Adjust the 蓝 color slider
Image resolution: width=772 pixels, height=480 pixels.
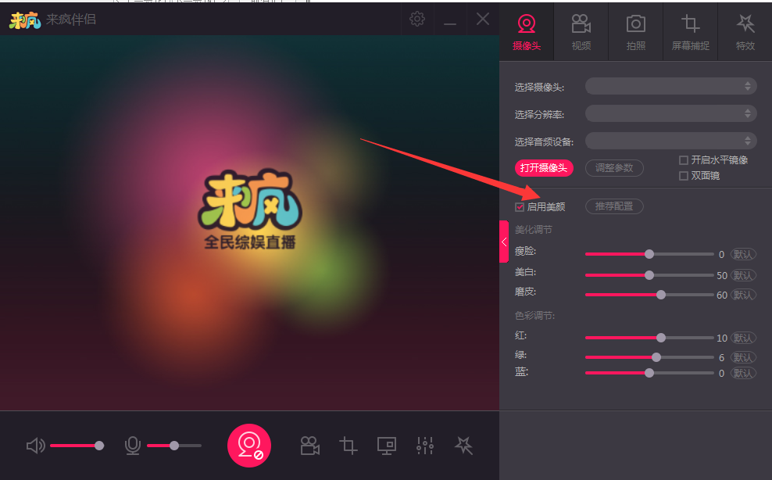[649, 373]
